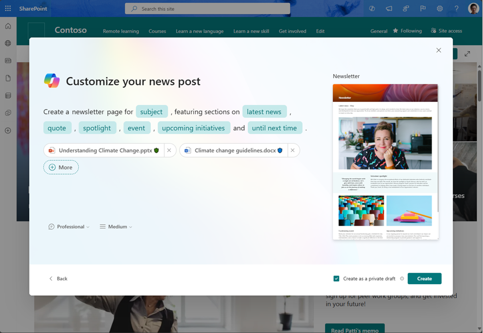Open the Home icon in left rail

8,26
